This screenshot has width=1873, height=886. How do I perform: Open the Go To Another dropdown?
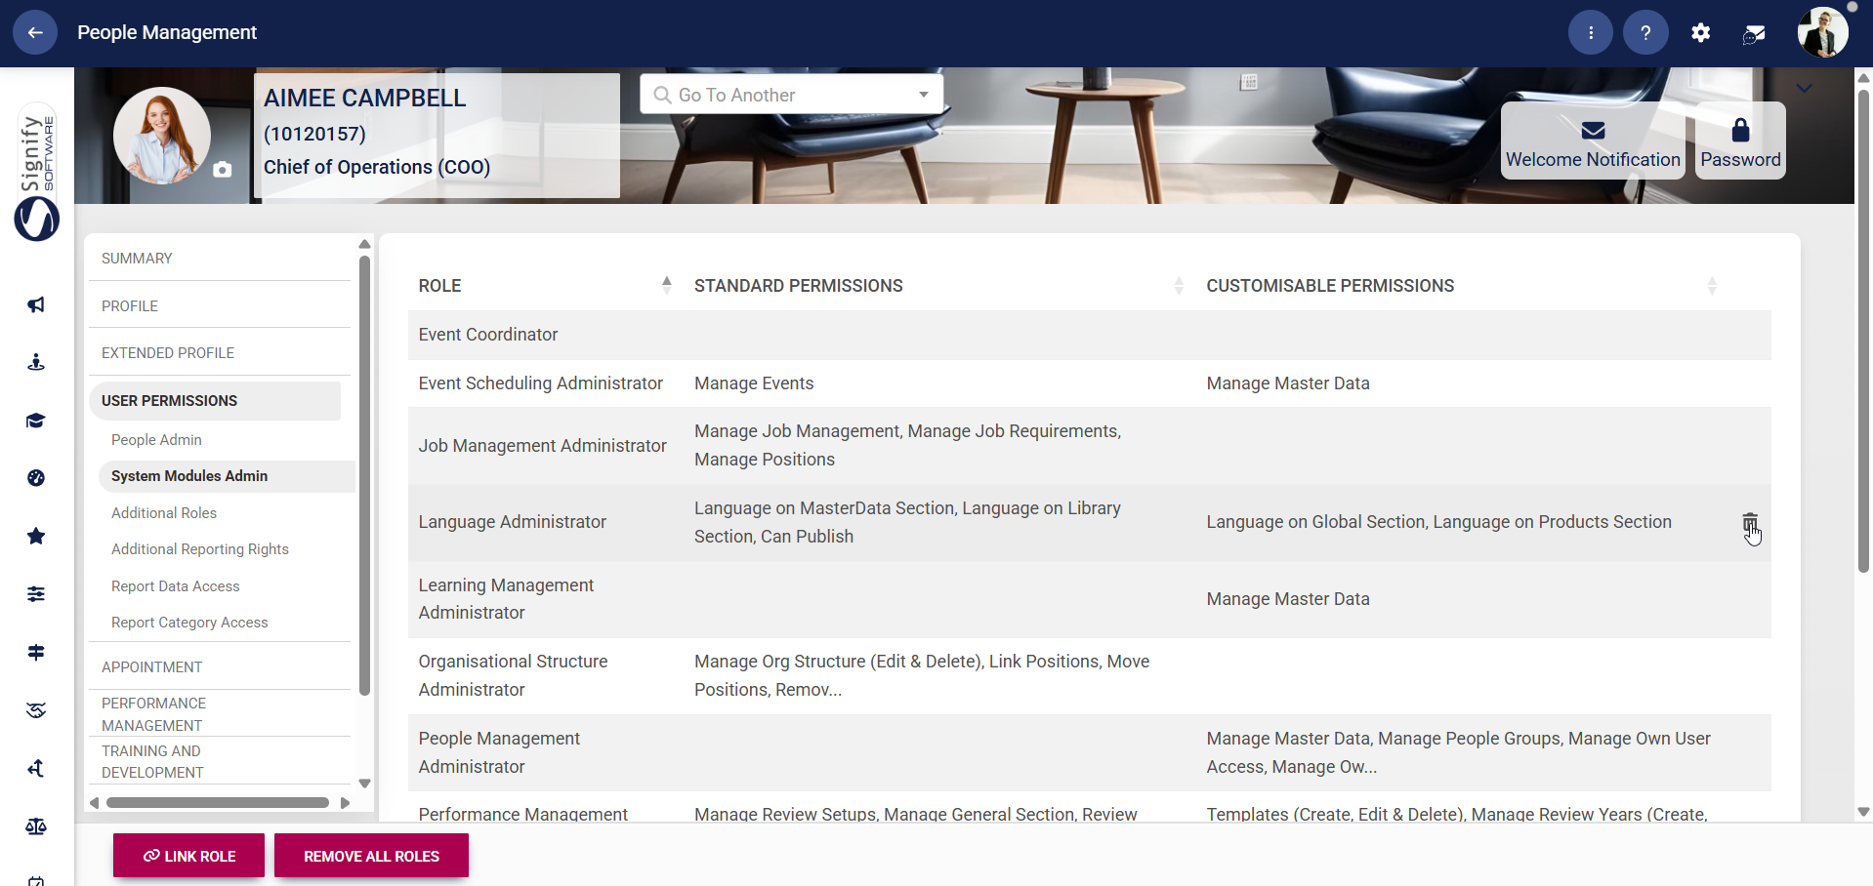point(922,95)
